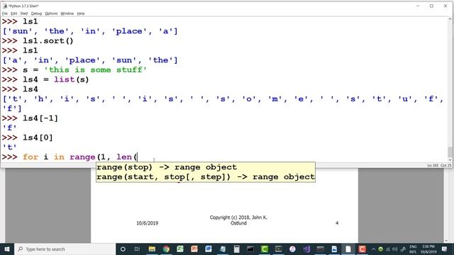Screen dimensions: 454x255
Task: Click the 'range(stop) -> range object' calltip line
Action: (x=167, y=167)
